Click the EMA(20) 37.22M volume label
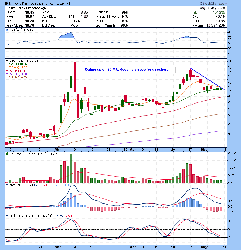 click(51, 154)
